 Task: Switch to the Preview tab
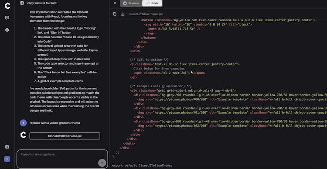pyautogui.click(x=131, y=3)
